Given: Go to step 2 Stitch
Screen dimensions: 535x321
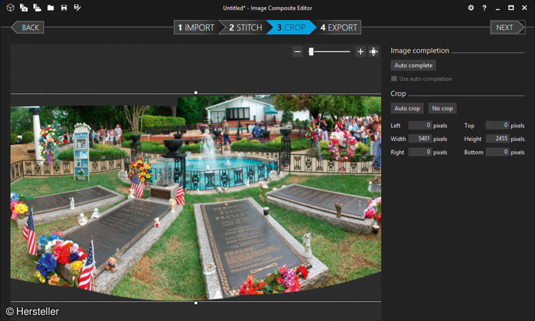Looking at the screenshot, I should point(246,27).
